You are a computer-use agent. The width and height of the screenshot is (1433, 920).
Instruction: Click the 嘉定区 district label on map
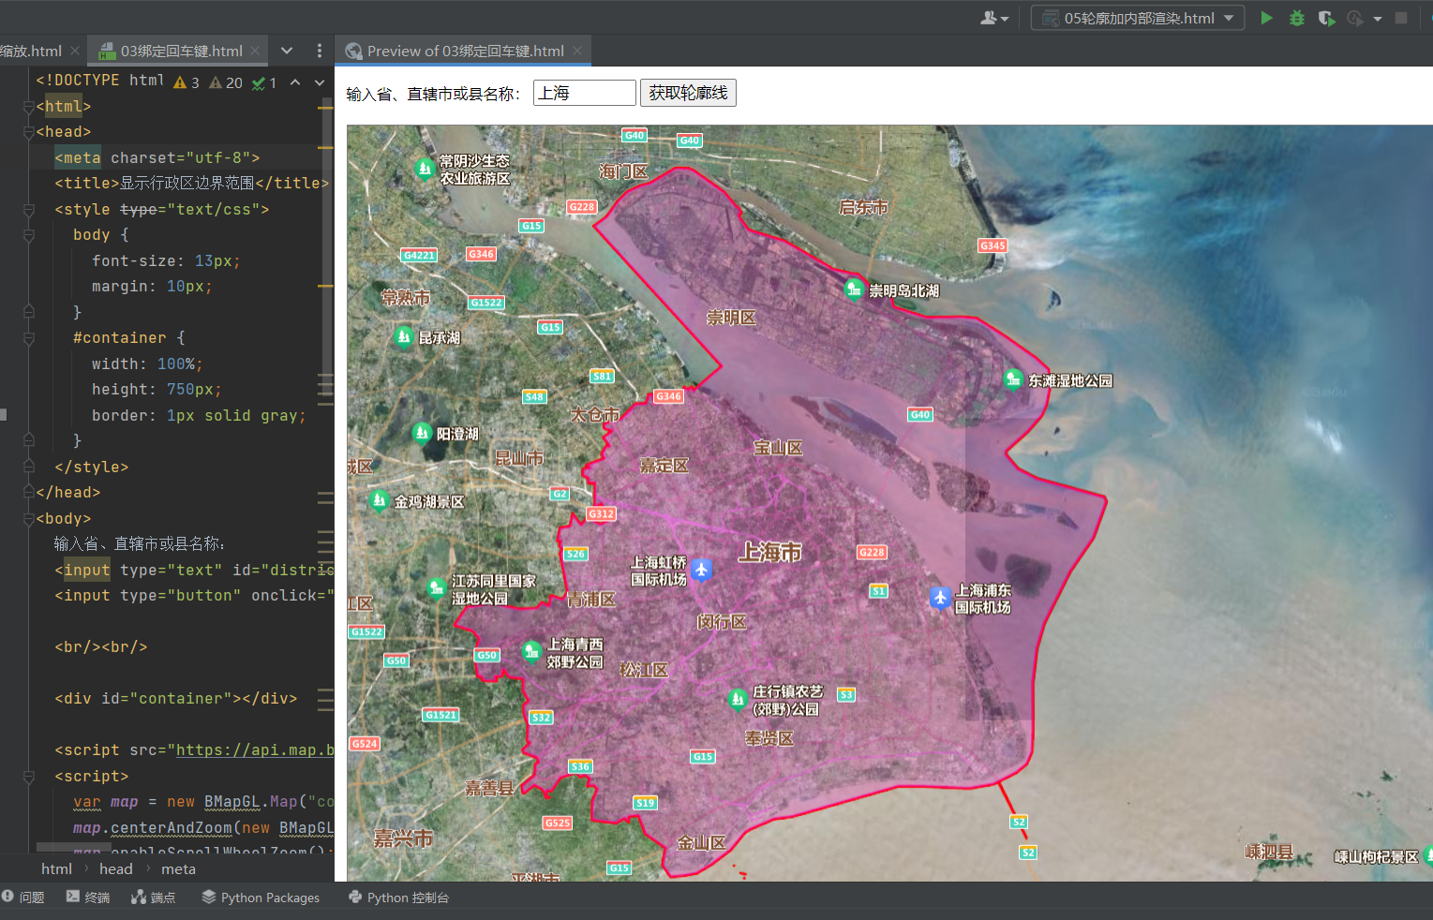pyautogui.click(x=664, y=465)
